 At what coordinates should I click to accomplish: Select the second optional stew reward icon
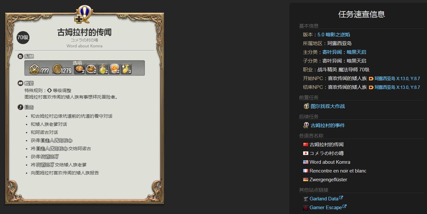(x=91, y=68)
